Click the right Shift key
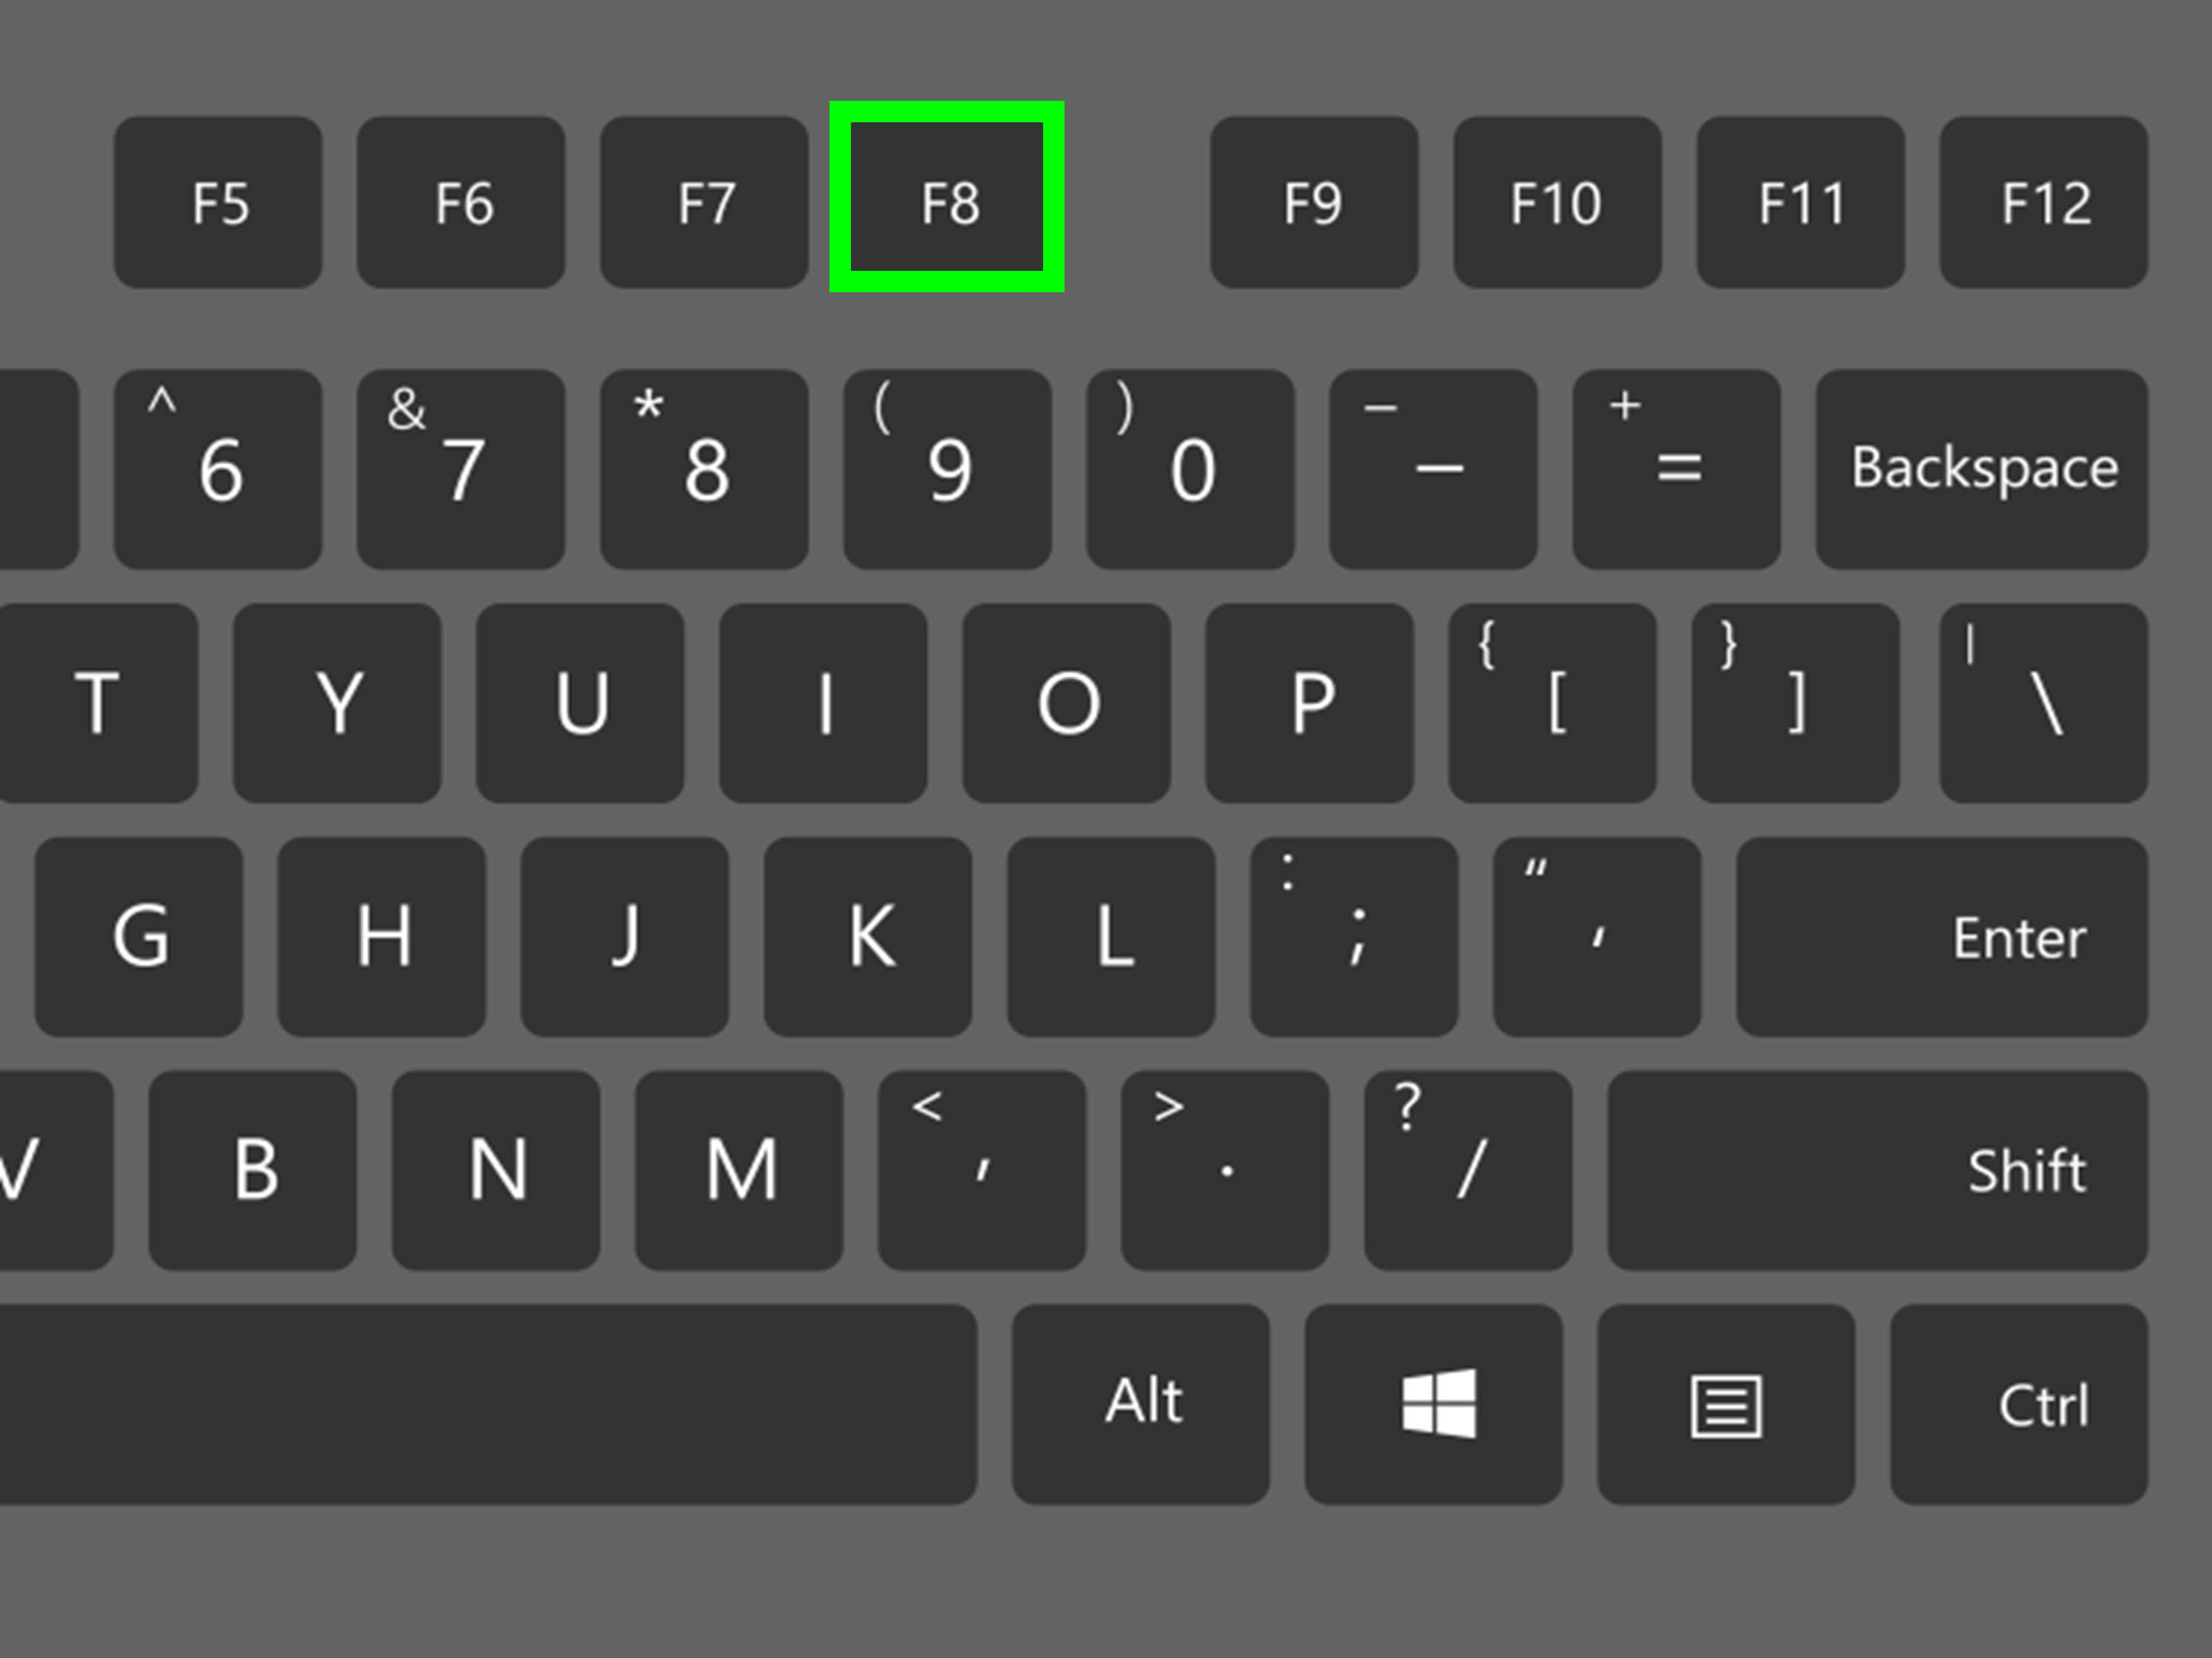The height and width of the screenshot is (1658, 2212). tap(1878, 1170)
